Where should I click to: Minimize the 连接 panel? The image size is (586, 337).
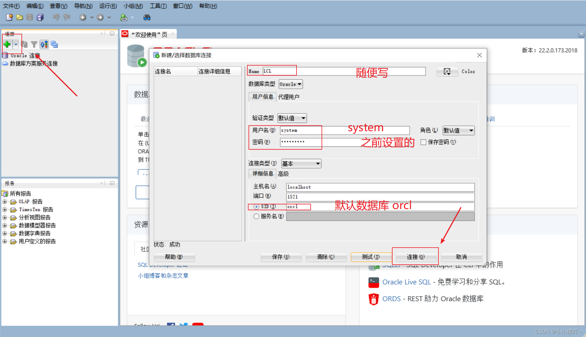coord(112,34)
